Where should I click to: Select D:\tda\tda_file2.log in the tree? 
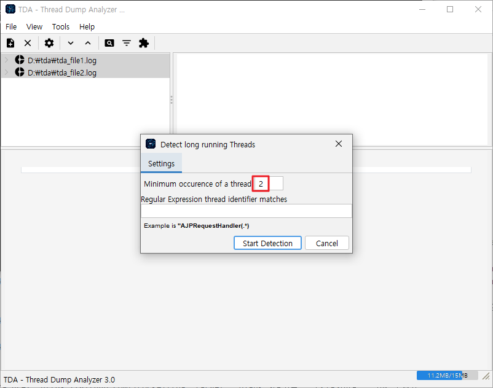[x=61, y=72]
